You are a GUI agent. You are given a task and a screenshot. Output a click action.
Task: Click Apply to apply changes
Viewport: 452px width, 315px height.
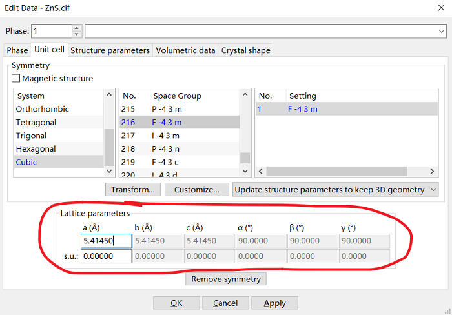pos(274,303)
